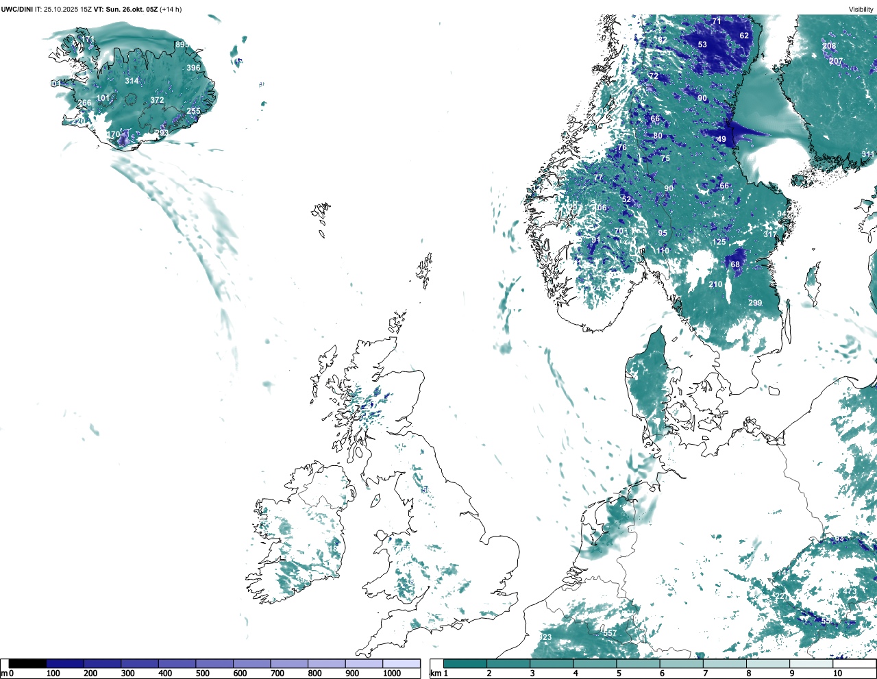The image size is (877, 679).
Task: Select the '207' value over Finland
Action: click(x=836, y=61)
